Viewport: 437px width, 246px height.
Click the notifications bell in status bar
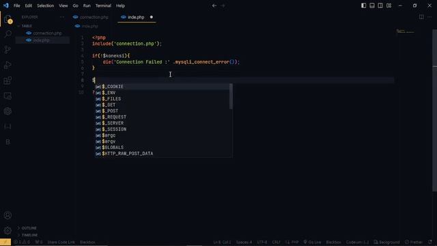click(430, 242)
